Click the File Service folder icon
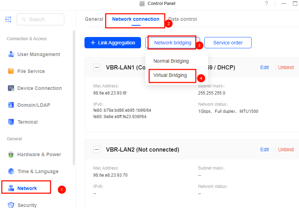 click(x=11, y=71)
